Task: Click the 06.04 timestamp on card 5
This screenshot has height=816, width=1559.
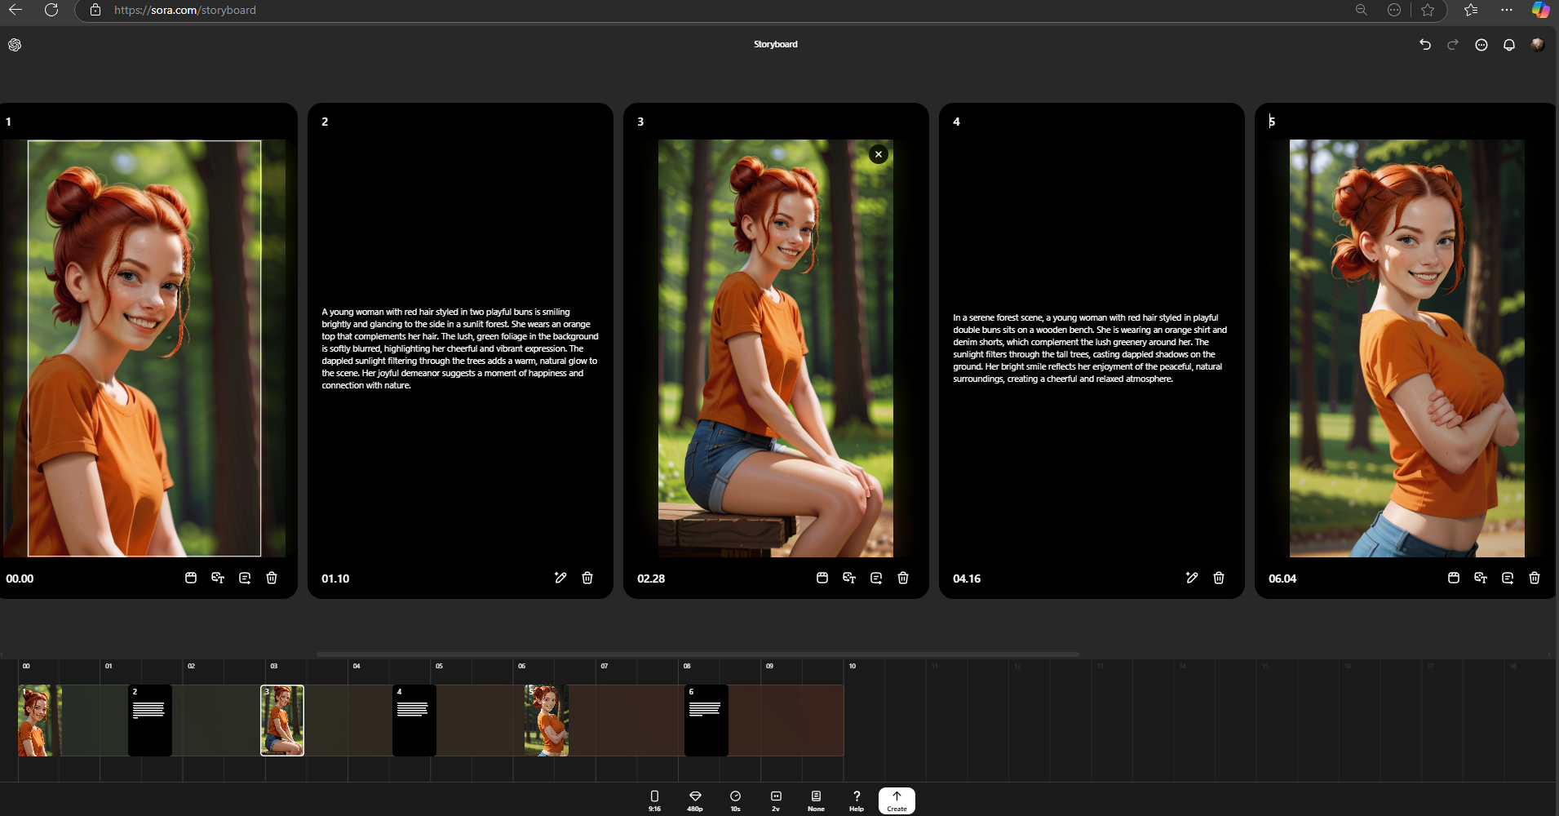Action: pyautogui.click(x=1282, y=579)
